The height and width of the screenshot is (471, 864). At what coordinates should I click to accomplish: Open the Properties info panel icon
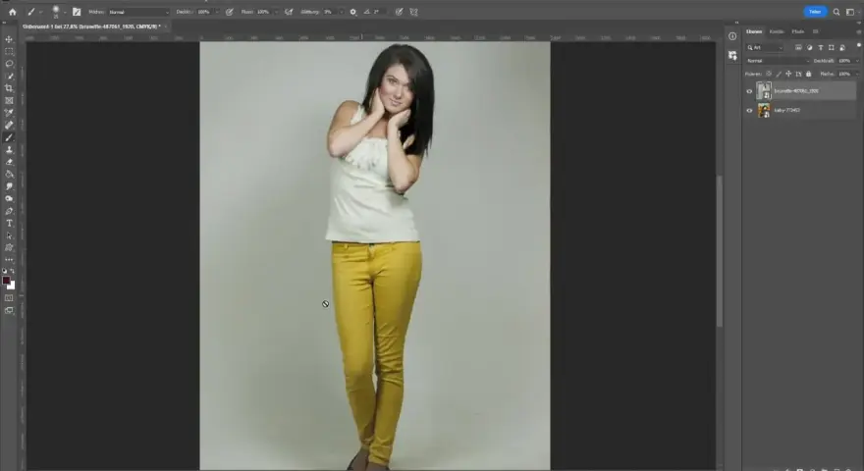732,36
